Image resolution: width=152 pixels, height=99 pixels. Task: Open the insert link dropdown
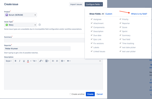pyautogui.click(x=41, y=61)
